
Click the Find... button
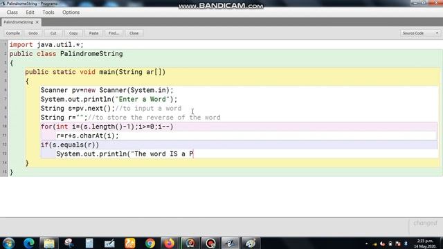[114, 33]
